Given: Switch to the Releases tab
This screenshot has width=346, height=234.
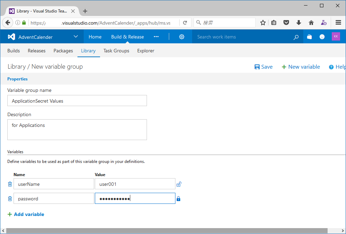Looking at the screenshot, I should coord(36,51).
